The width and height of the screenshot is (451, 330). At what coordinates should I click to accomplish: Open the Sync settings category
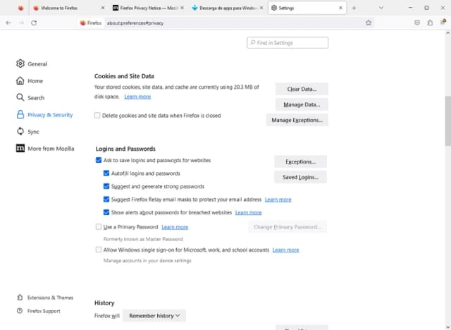pos(27,132)
